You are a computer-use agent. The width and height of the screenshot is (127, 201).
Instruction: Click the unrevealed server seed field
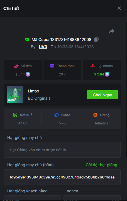tap(62, 150)
